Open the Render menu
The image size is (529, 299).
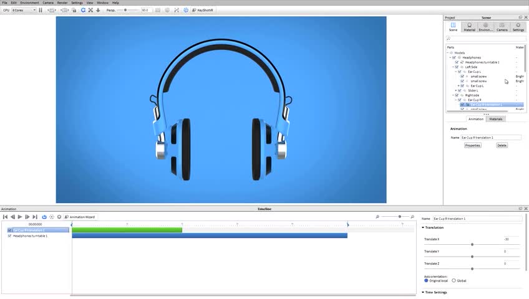(x=62, y=2)
